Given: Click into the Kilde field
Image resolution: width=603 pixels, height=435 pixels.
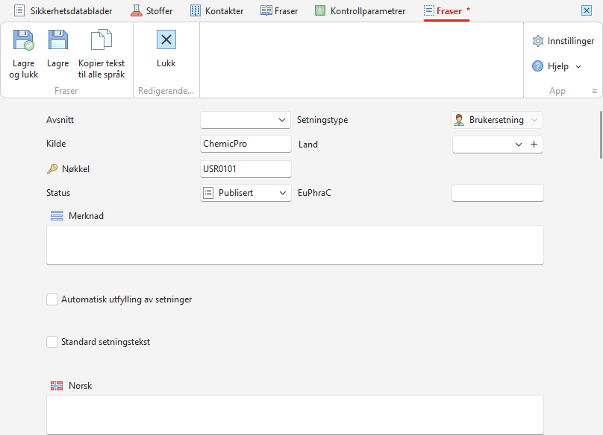Looking at the screenshot, I should [x=246, y=144].
